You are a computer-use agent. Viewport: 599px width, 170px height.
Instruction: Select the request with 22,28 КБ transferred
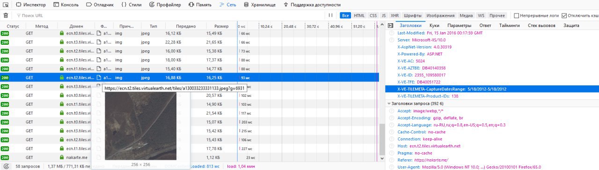click(x=190, y=42)
